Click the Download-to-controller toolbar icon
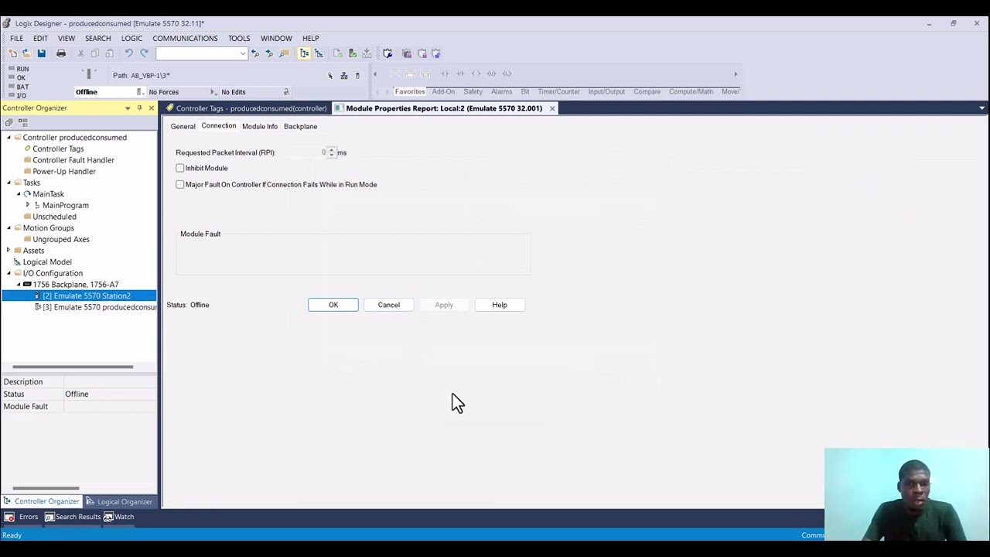 367,53
